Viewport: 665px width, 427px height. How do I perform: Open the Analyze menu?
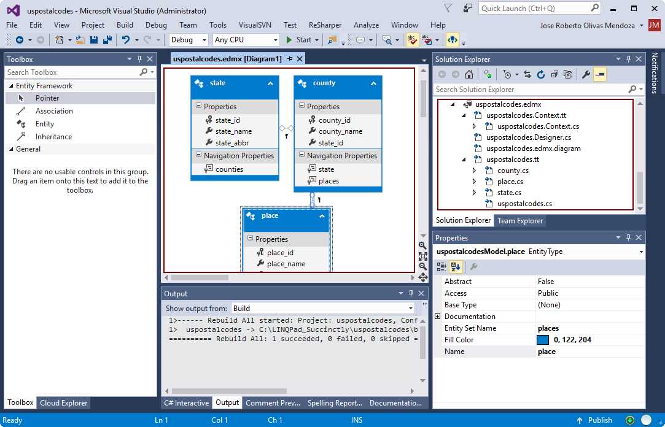tap(366, 25)
